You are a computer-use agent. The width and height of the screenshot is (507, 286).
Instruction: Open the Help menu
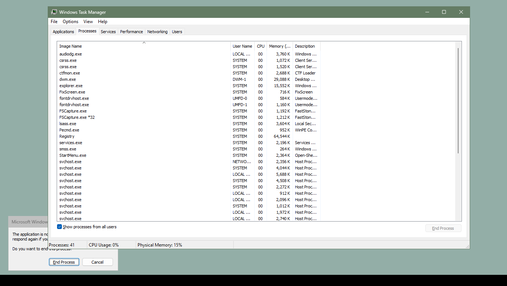(103, 22)
